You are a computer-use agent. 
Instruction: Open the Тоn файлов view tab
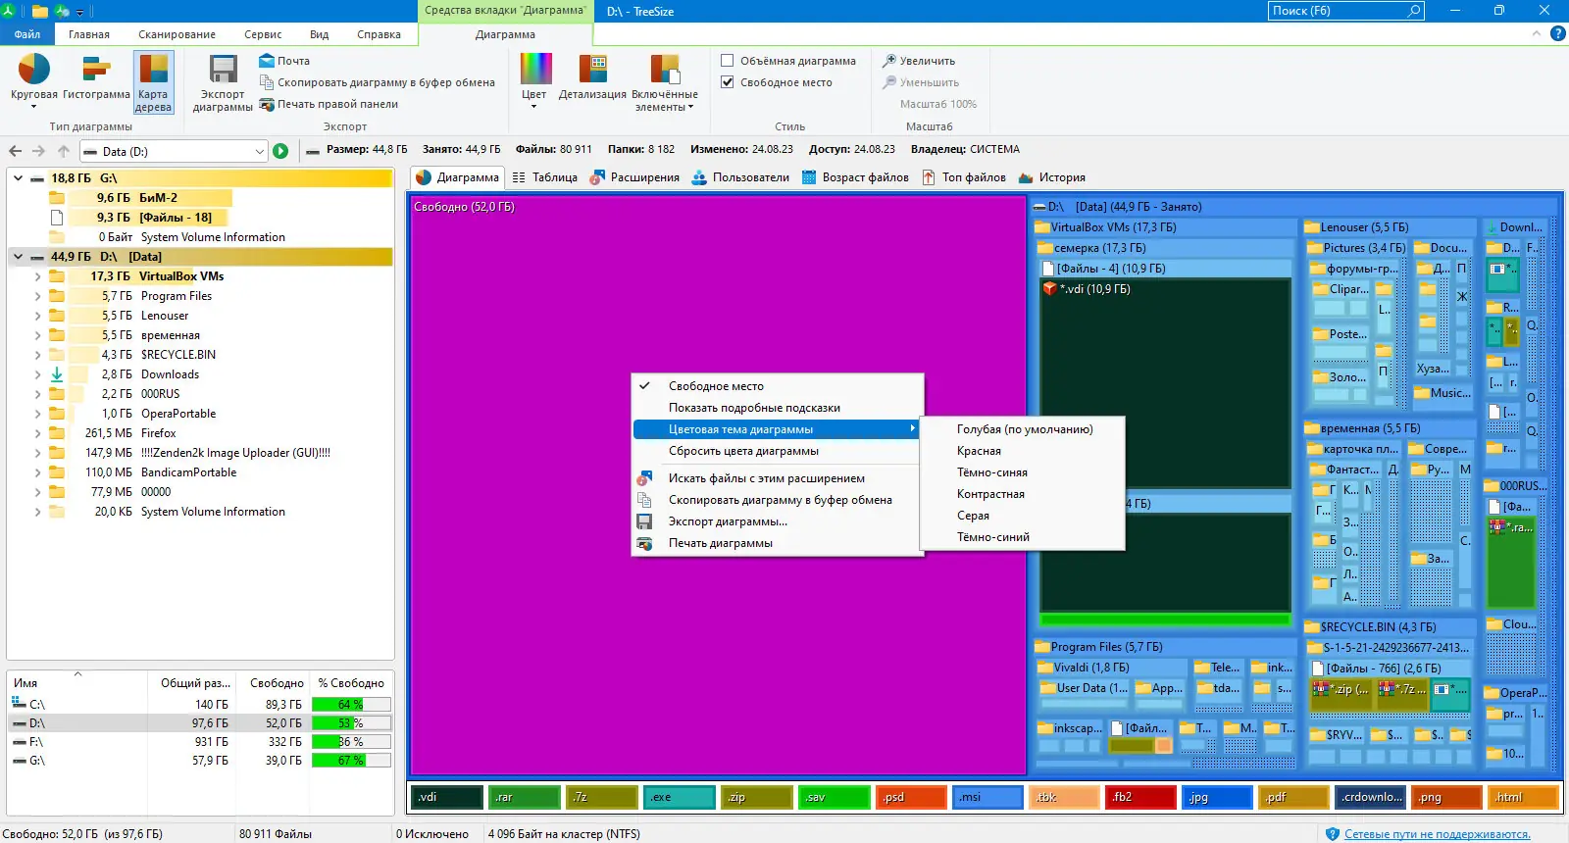964,177
